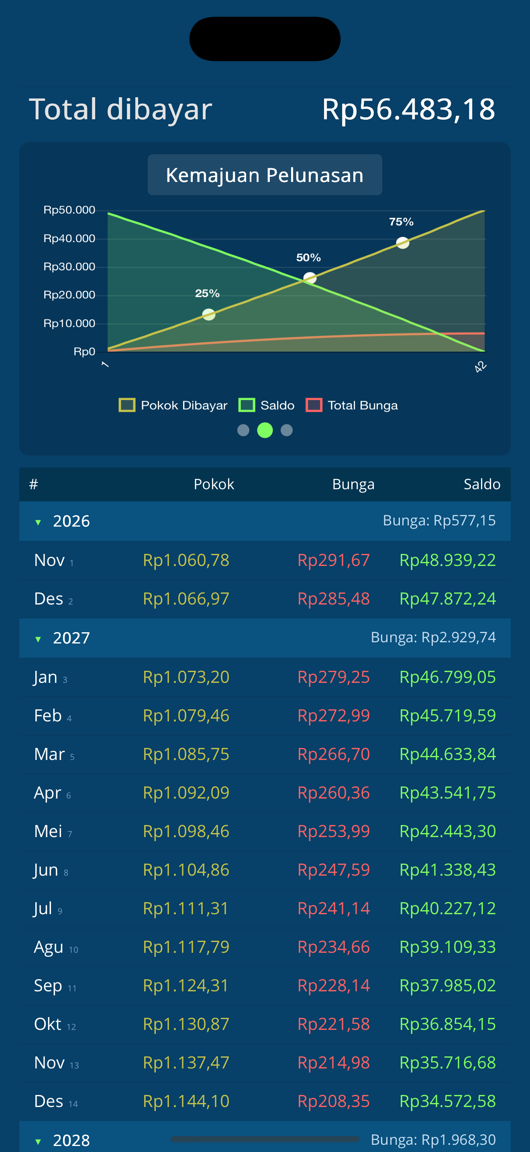Select the Des 2 payment row
The width and height of the screenshot is (530, 1152).
click(x=265, y=599)
